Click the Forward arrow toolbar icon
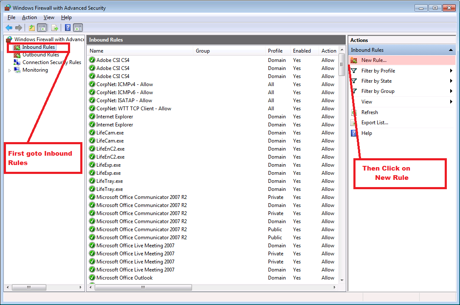The width and height of the screenshot is (460, 305). 19,28
